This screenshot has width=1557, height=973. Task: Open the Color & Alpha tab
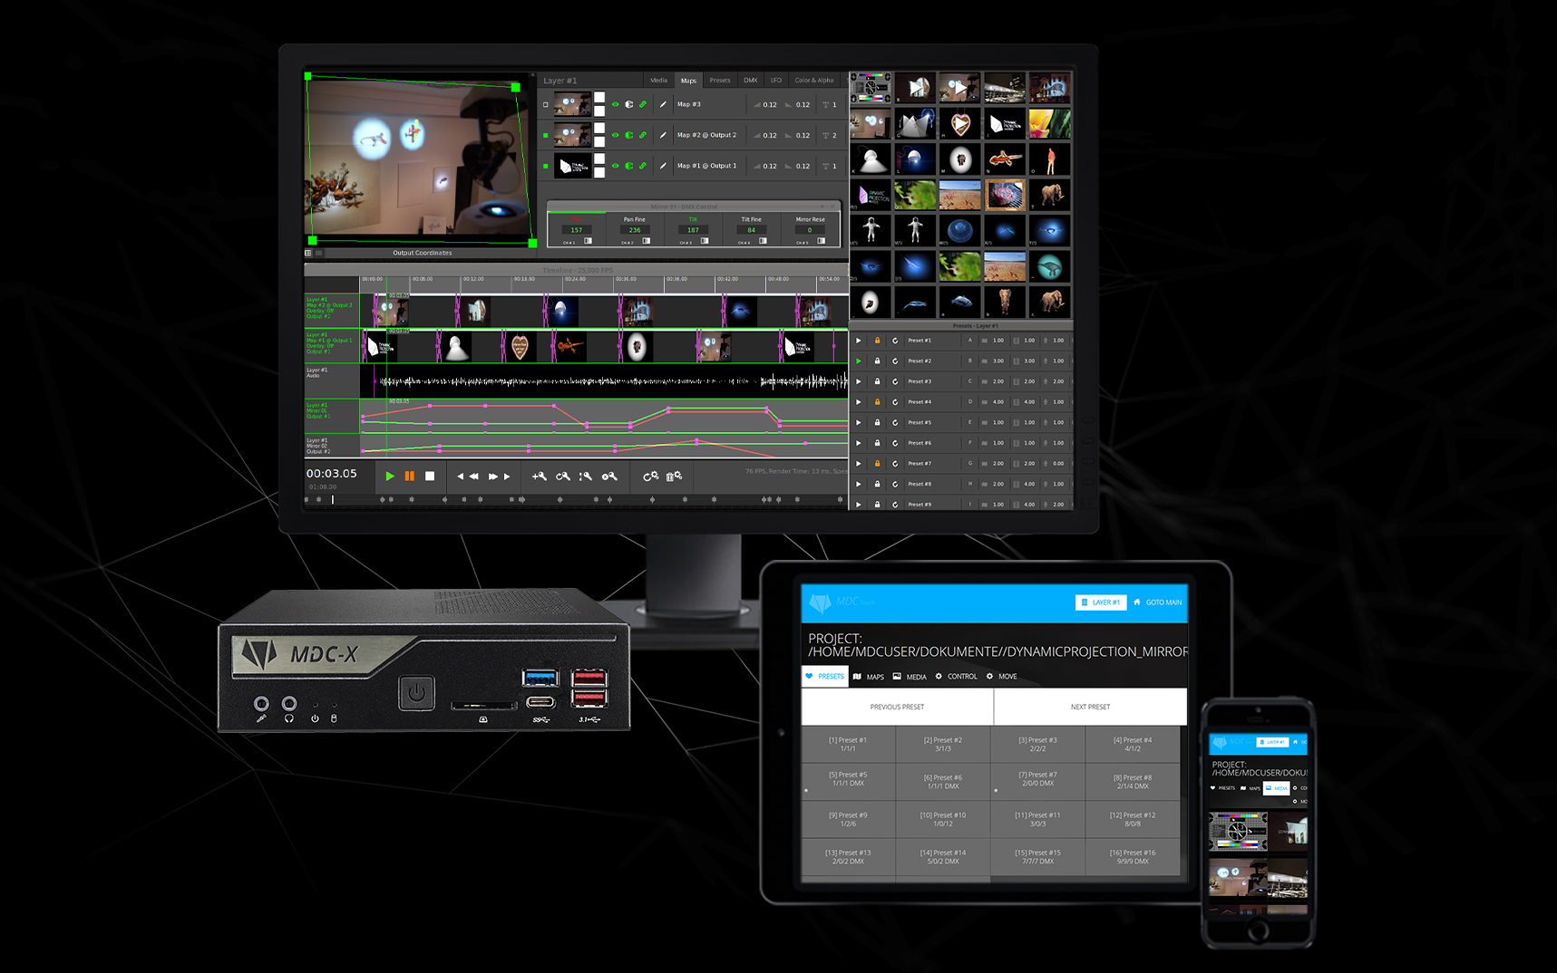coord(814,81)
